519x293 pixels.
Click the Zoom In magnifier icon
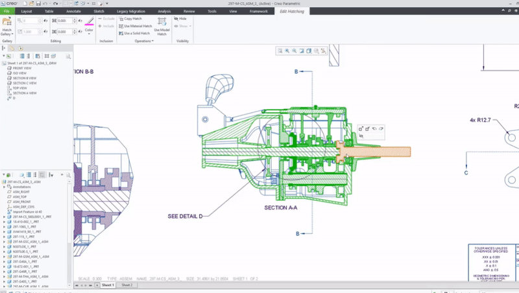point(287,51)
